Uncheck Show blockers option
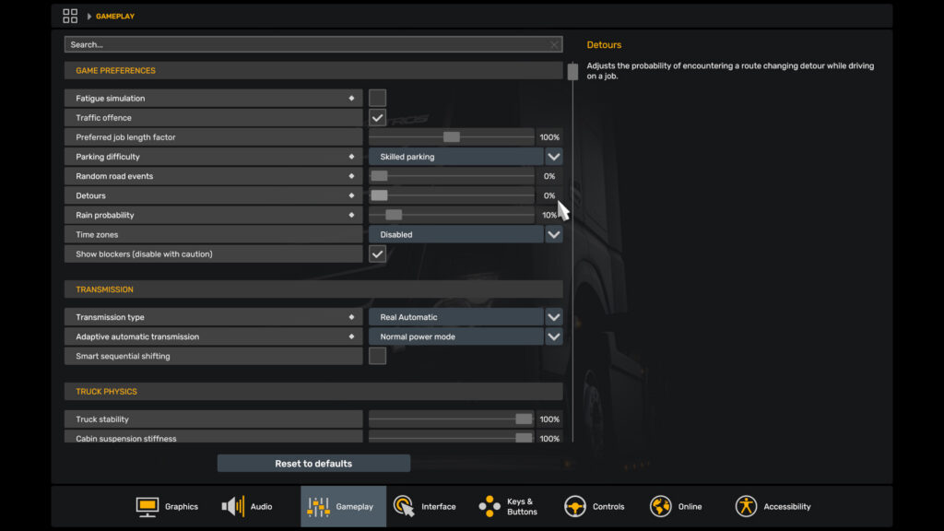944x531 pixels. [377, 254]
